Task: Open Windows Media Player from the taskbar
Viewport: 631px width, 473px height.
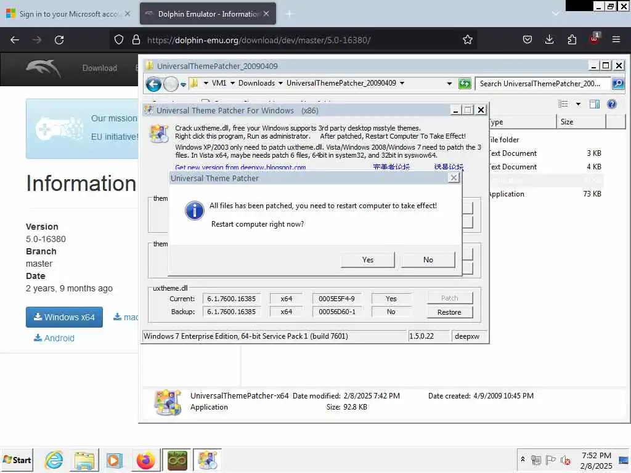Action: point(114,460)
